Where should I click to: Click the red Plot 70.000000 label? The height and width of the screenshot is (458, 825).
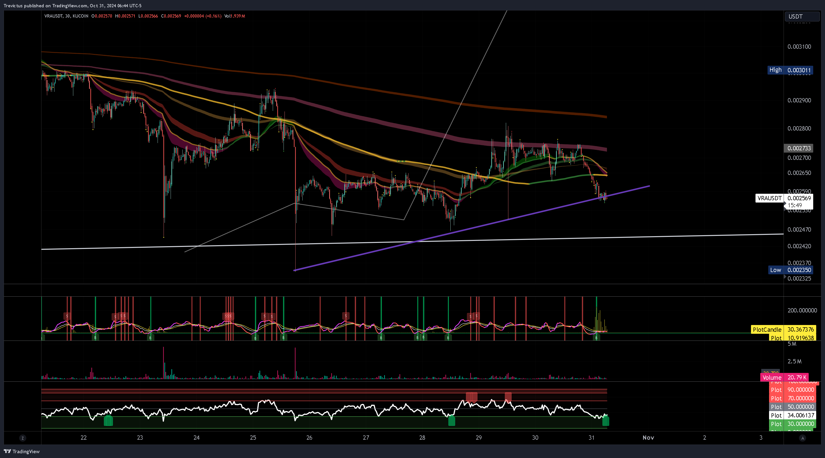[792, 399]
